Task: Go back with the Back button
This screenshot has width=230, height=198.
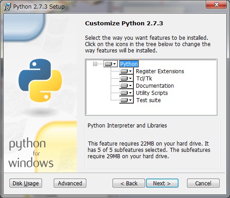Action: (x=129, y=183)
